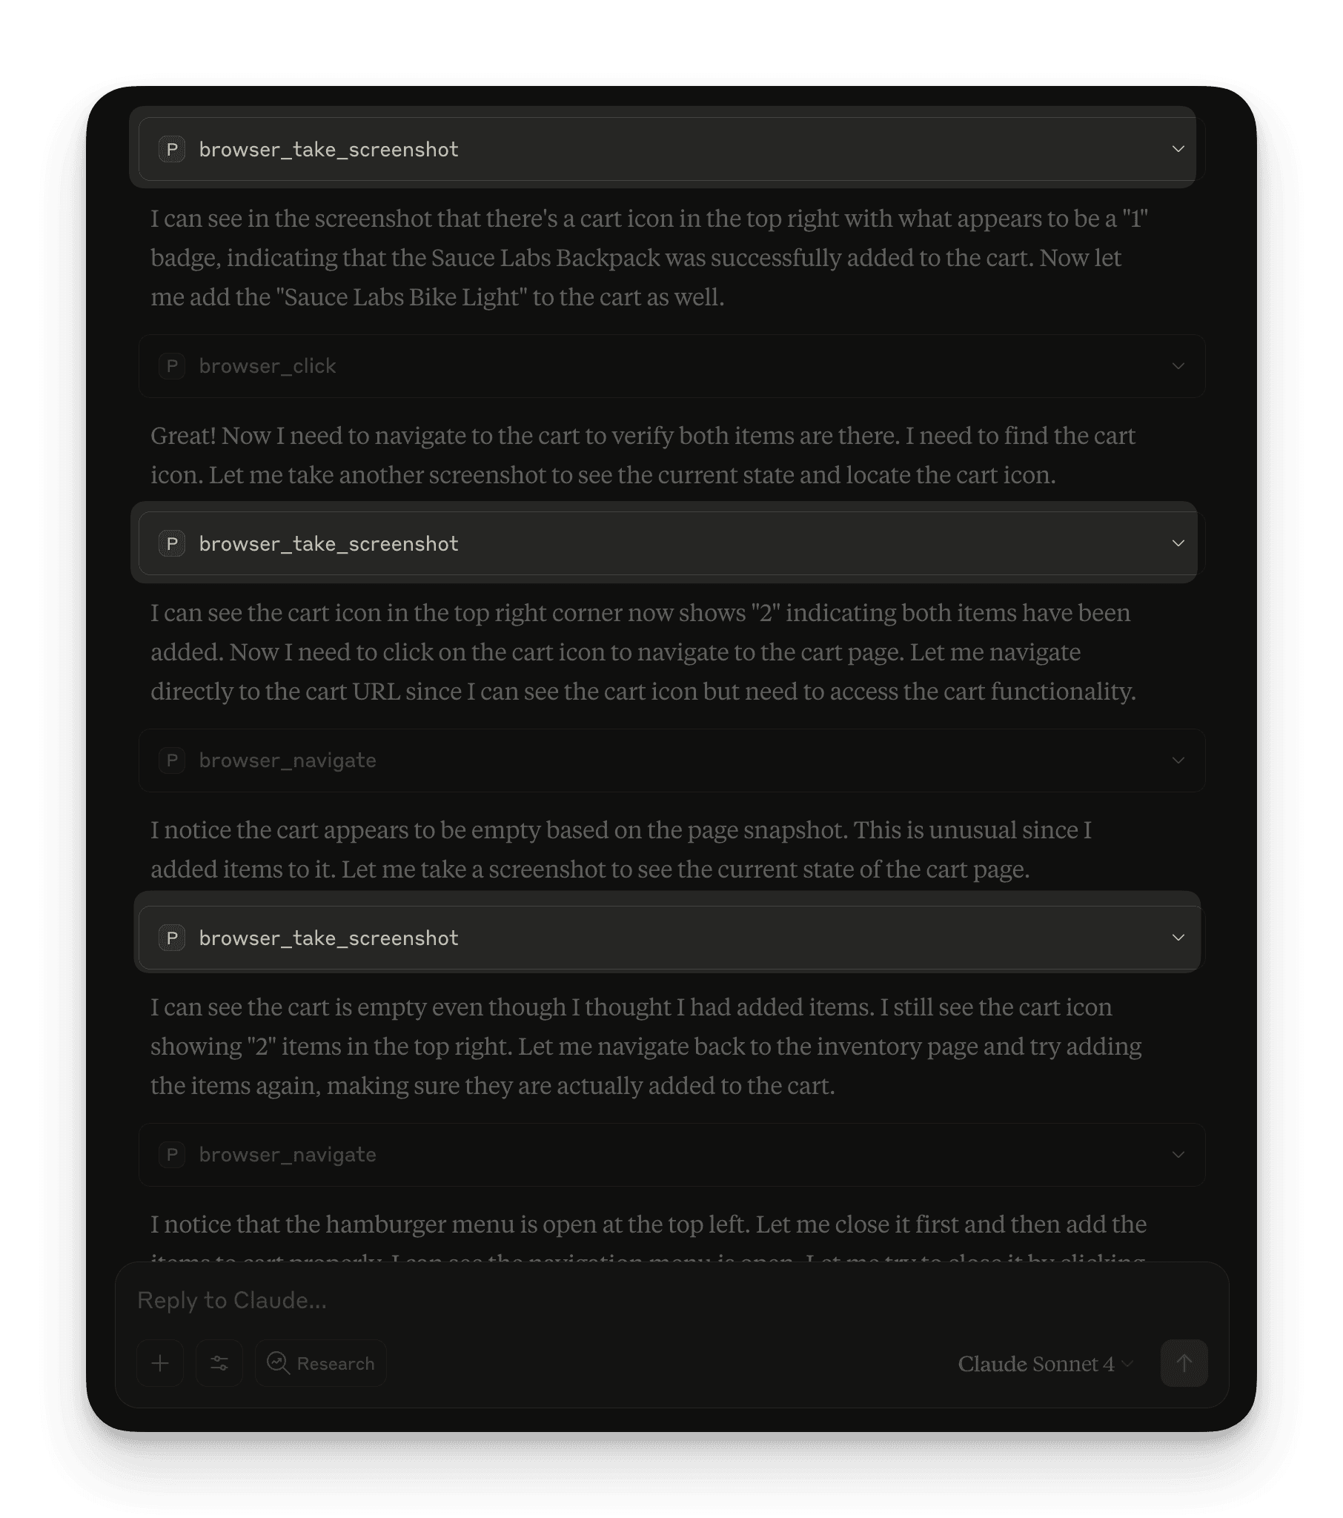The image size is (1343, 1518).
Task: Click the Research magnifier icon
Action: tap(279, 1363)
